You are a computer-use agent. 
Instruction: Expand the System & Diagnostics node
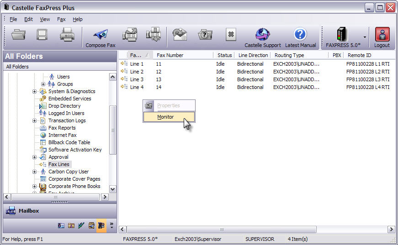35,91
